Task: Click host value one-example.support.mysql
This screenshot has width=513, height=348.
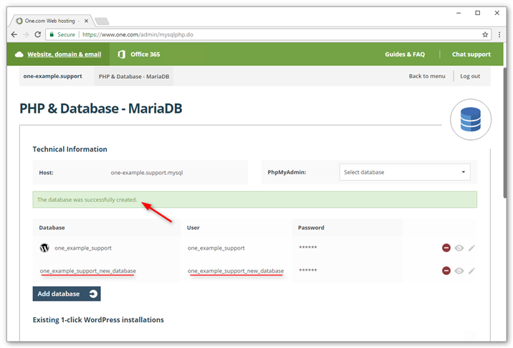Action: pyautogui.click(x=147, y=173)
